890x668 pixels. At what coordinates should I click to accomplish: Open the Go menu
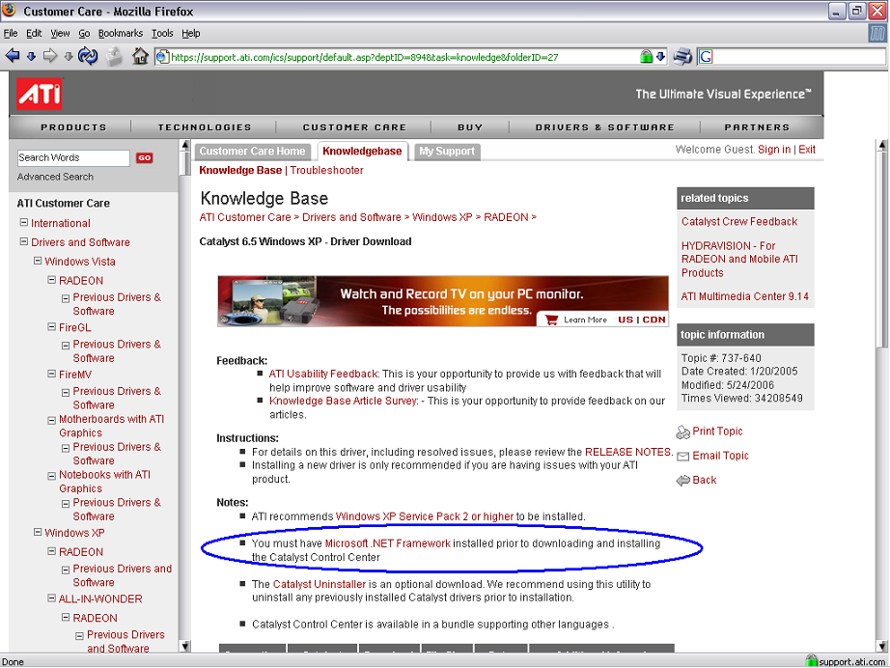click(x=84, y=34)
